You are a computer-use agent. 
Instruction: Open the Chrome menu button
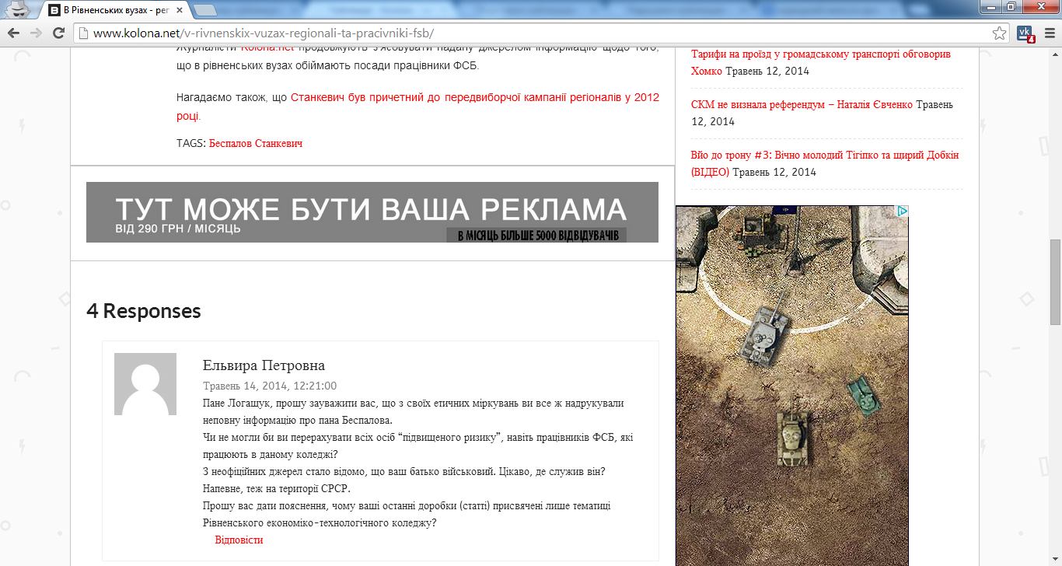1048,33
